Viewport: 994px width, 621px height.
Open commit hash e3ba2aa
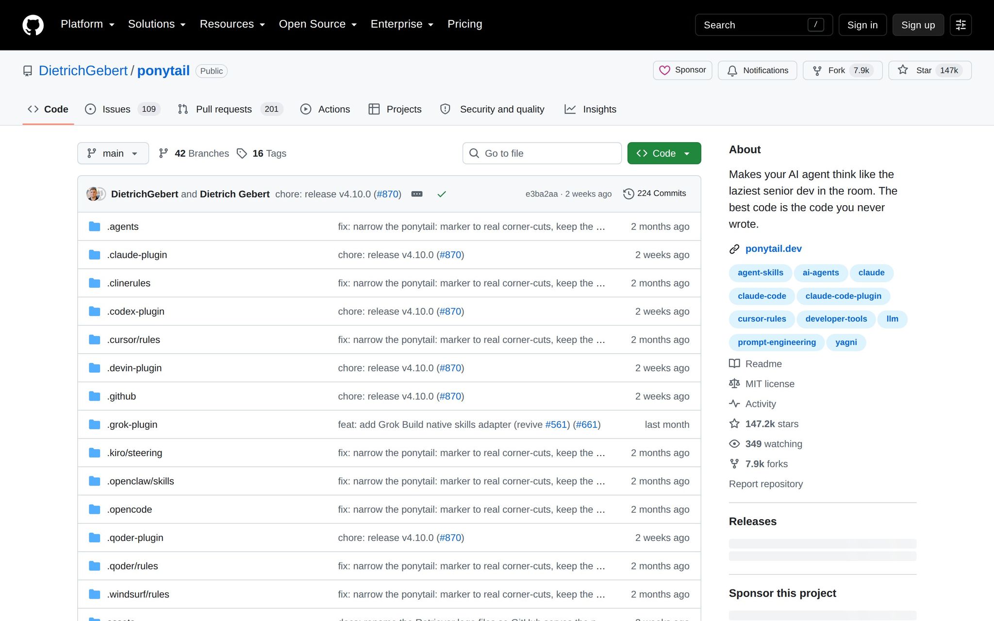click(542, 194)
